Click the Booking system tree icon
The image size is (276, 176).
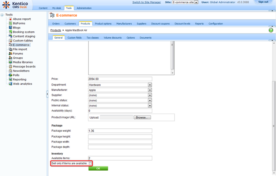[x=10, y=32]
